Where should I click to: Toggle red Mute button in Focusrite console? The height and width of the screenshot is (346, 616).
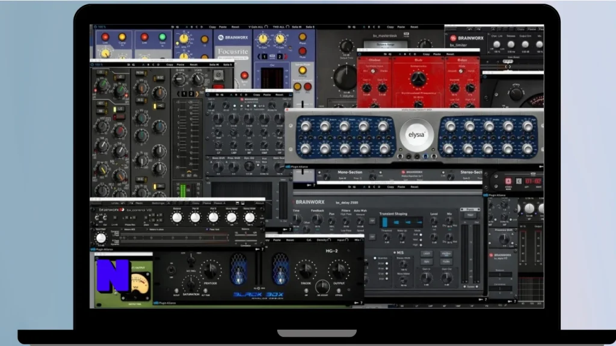click(x=302, y=52)
